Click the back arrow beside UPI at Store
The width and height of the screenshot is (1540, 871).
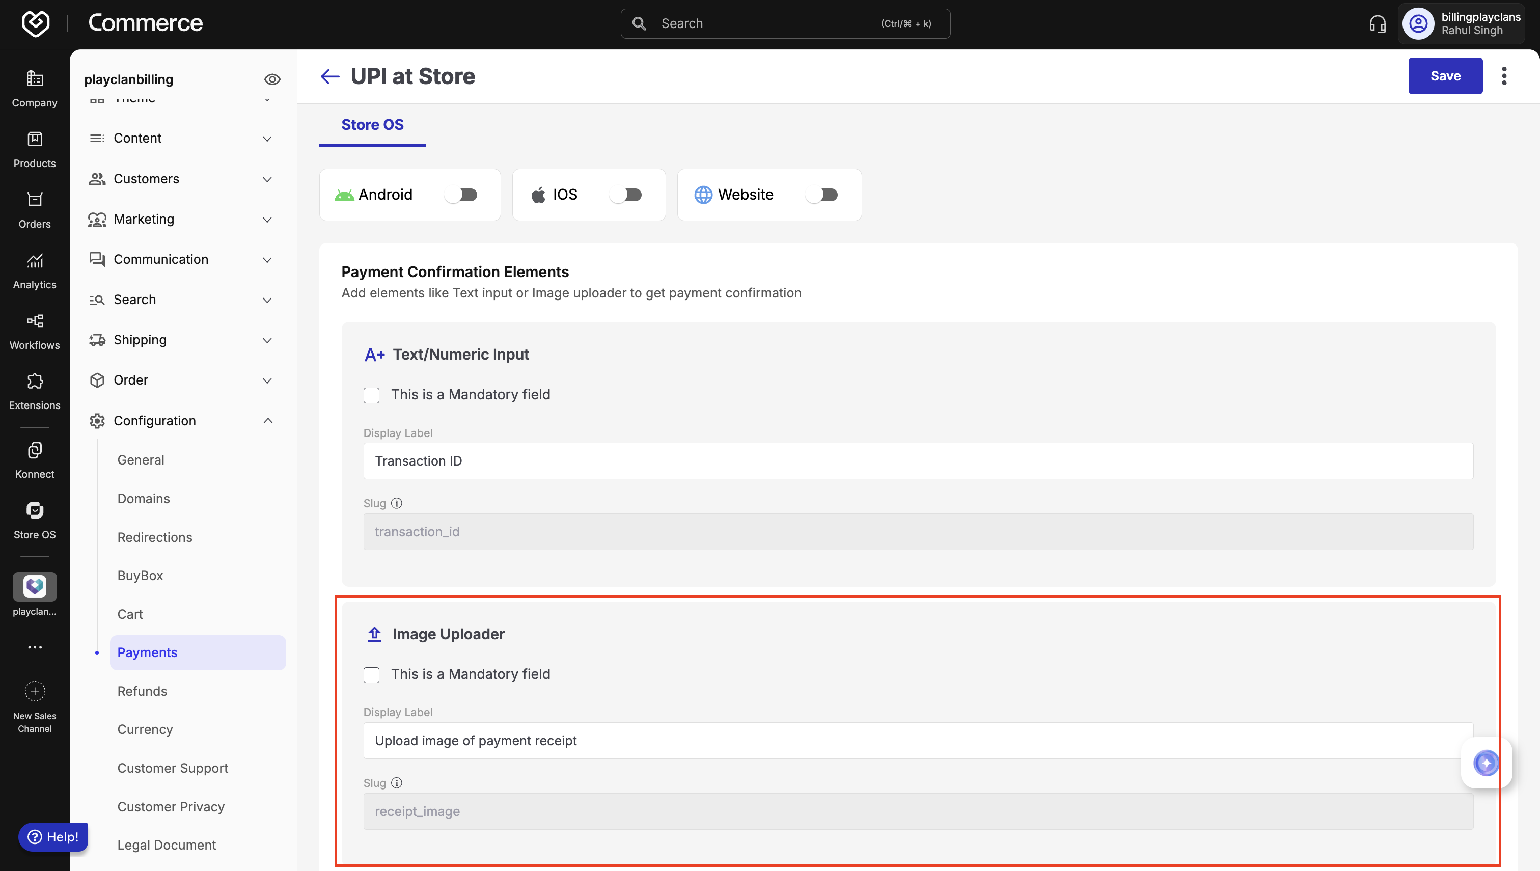click(329, 76)
